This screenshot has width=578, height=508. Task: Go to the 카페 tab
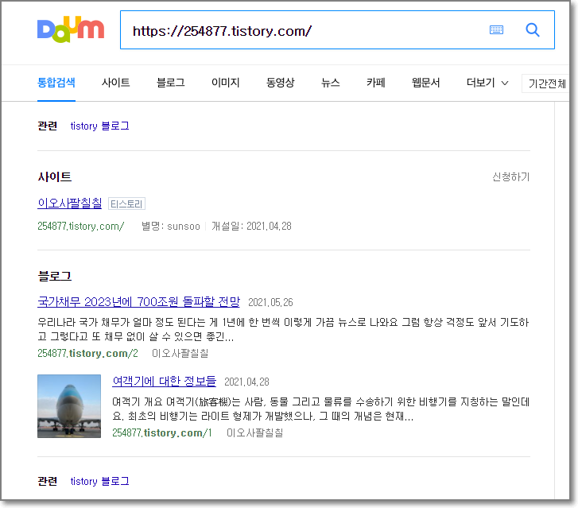(x=375, y=83)
